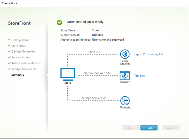Click the Citrix Receiver icon
189x139 pixels.
125,54
